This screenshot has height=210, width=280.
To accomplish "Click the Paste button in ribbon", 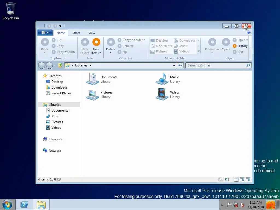I will pyautogui.click(x=45, y=45).
